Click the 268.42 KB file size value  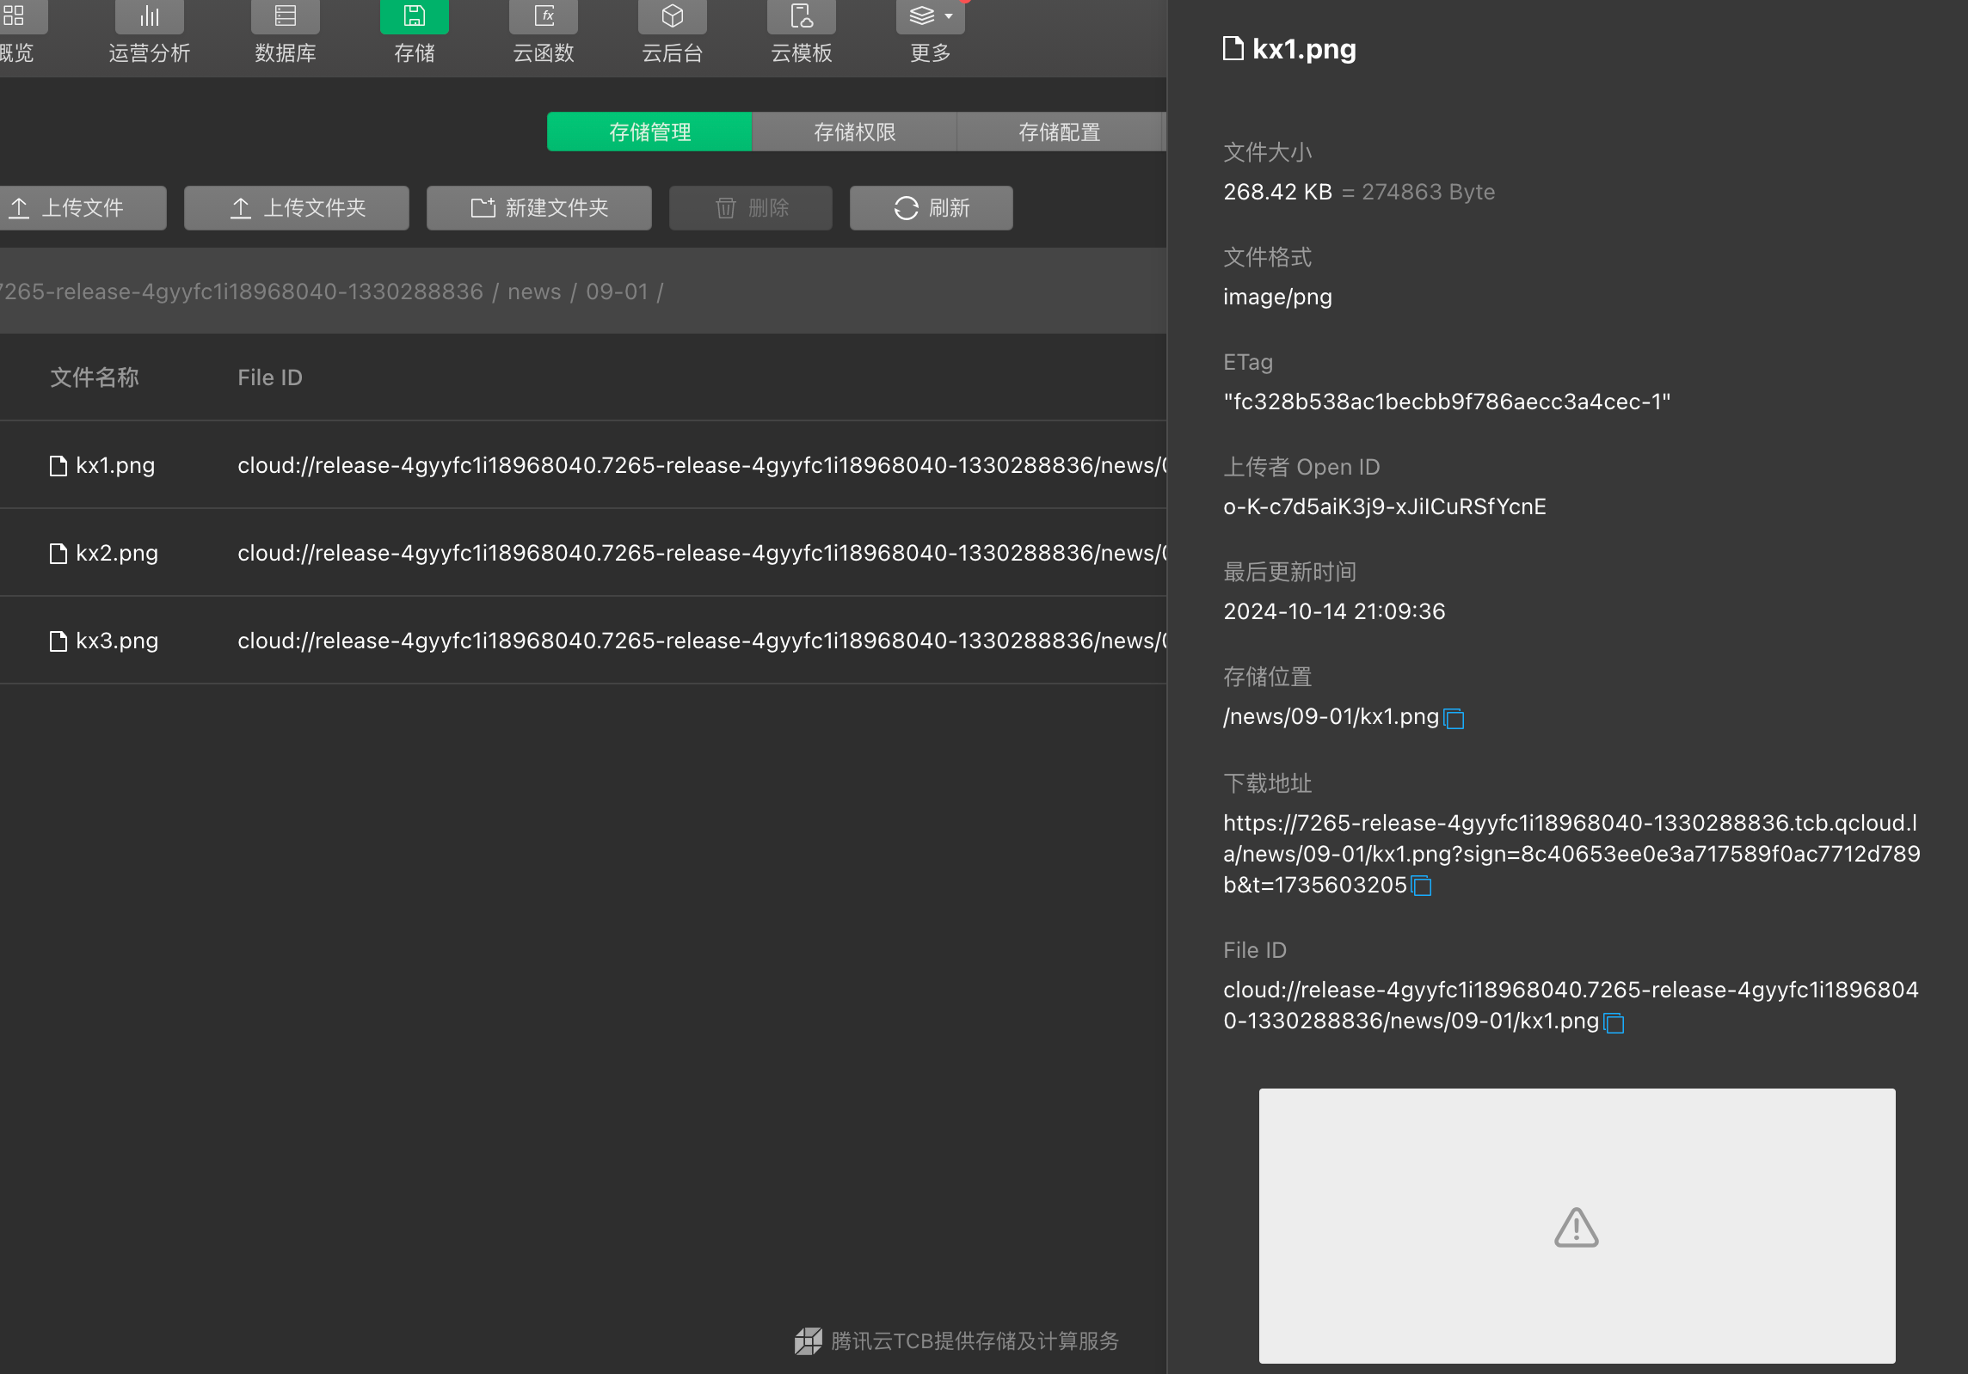point(1277,192)
